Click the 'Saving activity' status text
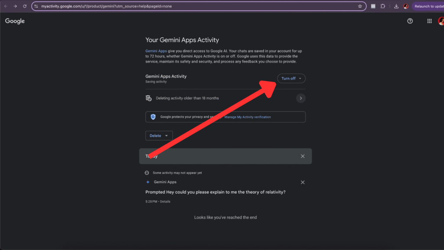Screen dimensions: 444x250 pos(156,82)
